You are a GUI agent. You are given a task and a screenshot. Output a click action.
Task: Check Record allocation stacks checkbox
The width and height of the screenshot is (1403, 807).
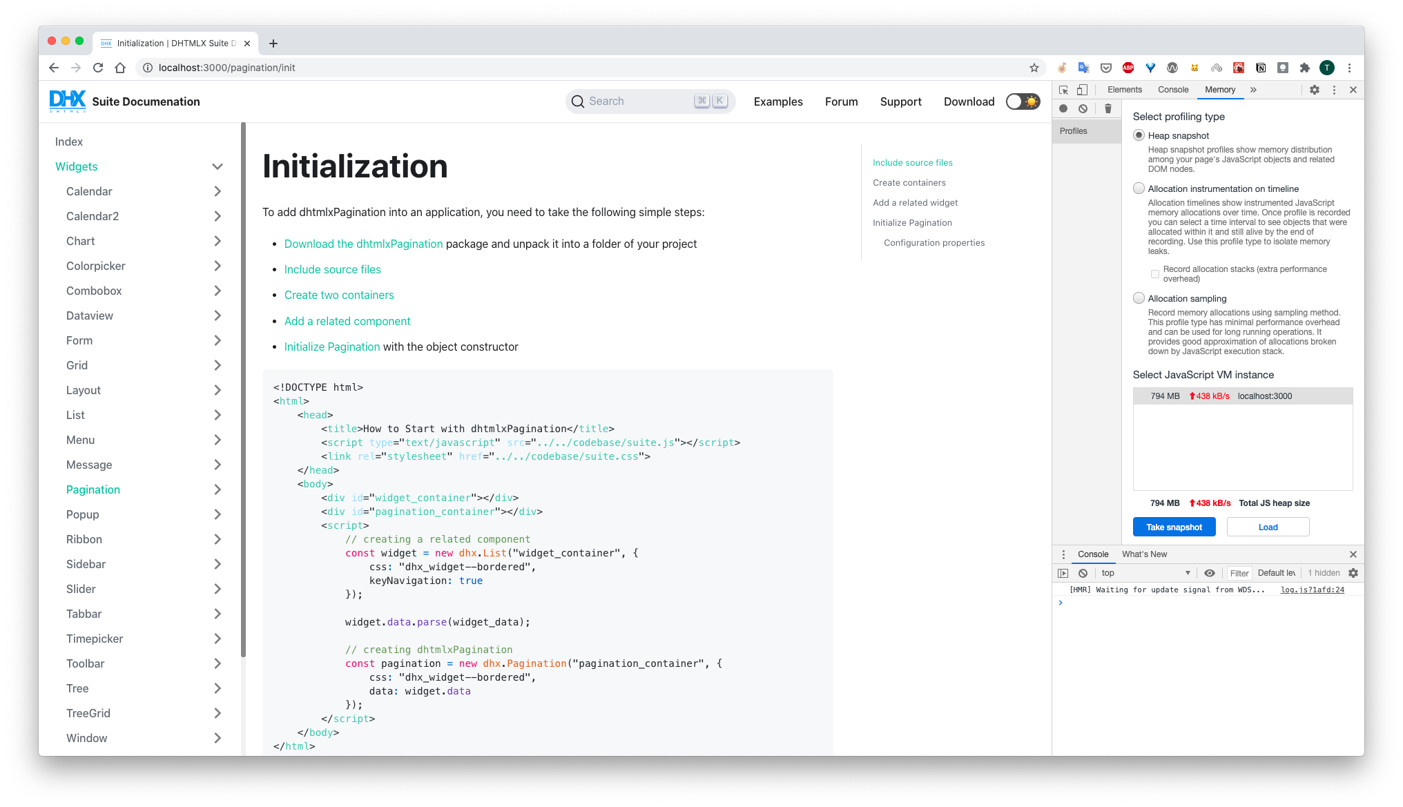[x=1154, y=274]
